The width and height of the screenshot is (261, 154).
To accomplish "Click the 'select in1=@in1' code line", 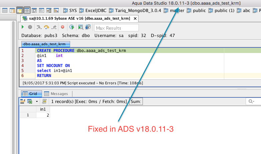I will coord(55,71).
